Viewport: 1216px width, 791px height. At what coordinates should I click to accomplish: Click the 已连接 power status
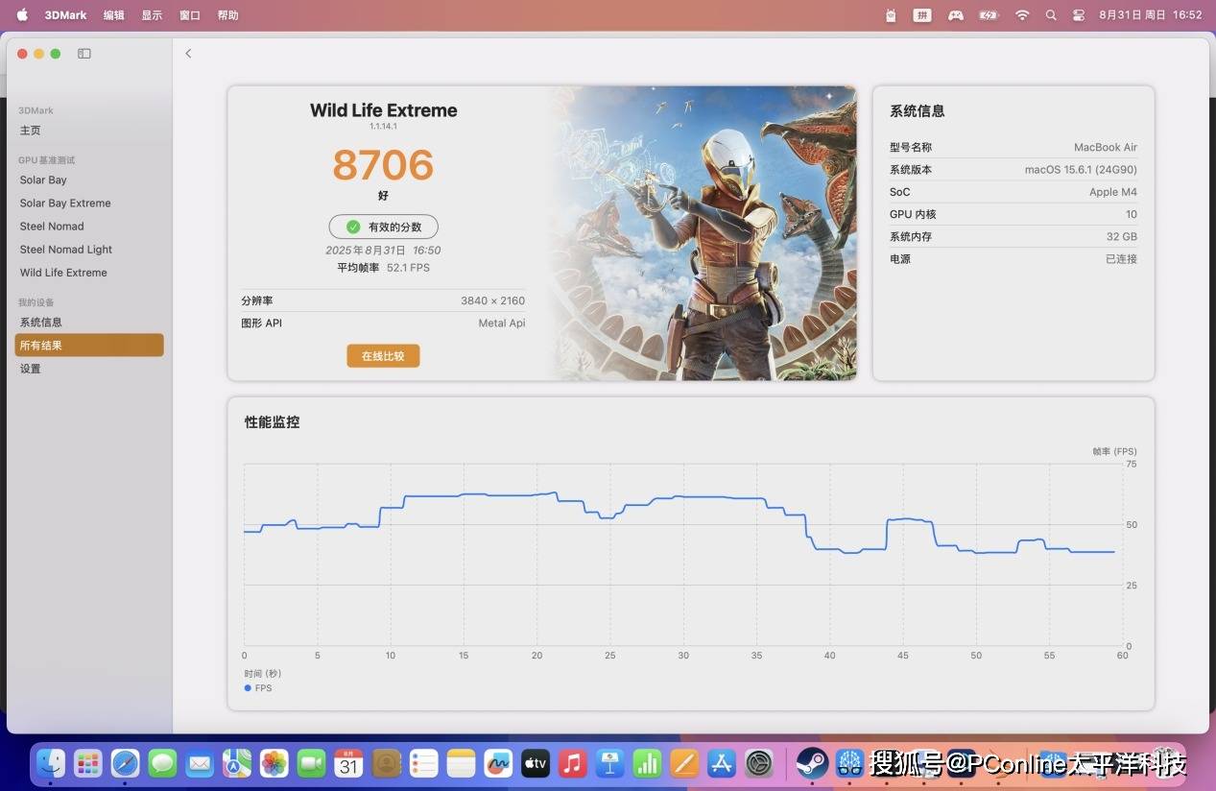pos(1121,259)
